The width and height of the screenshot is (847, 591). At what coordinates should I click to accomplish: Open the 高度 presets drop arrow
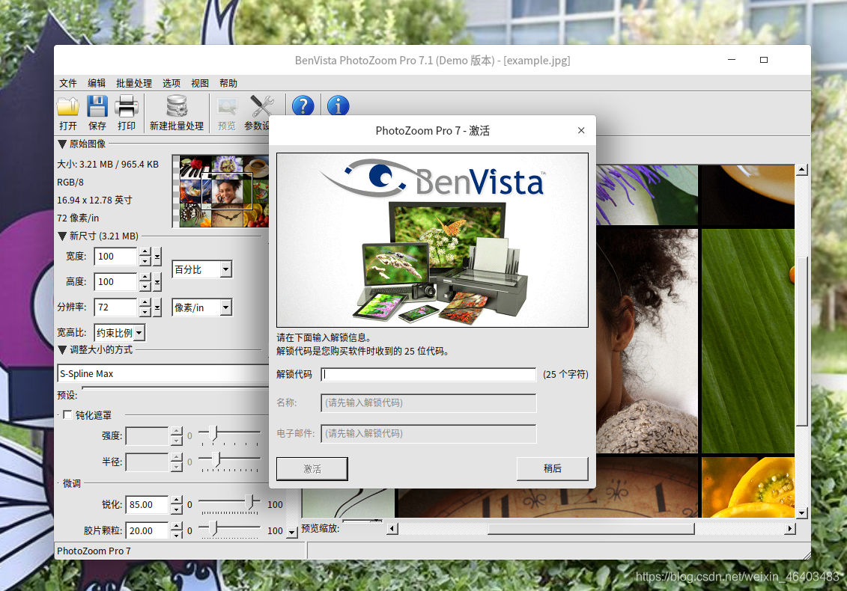point(157,282)
